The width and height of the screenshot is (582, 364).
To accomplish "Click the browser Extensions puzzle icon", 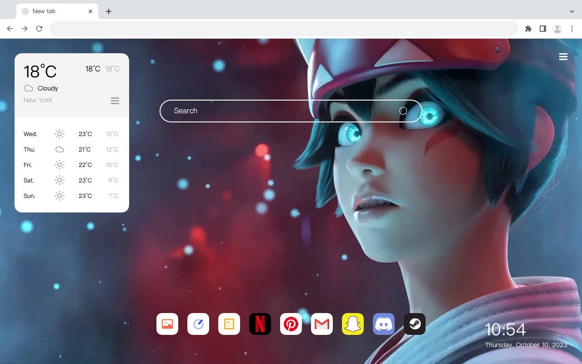I will coord(528,29).
